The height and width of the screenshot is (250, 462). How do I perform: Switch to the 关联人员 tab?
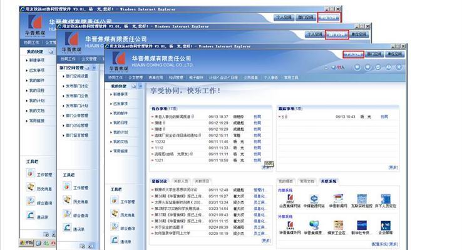coord(182,180)
